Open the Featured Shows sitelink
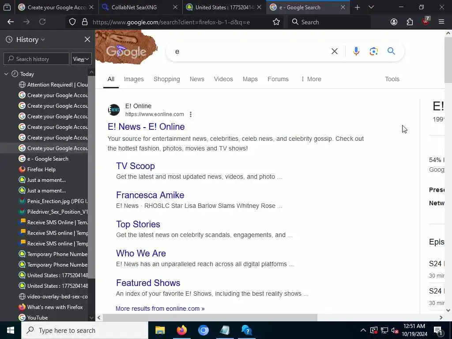 tap(148, 283)
